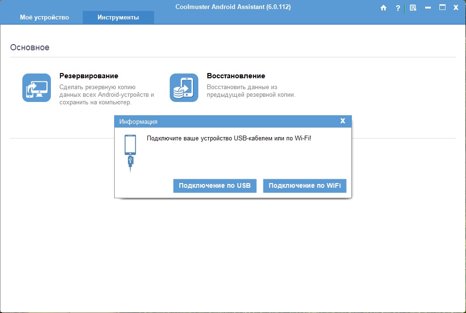Click the Восстановление restore icon
466x313 pixels.
pos(184,88)
